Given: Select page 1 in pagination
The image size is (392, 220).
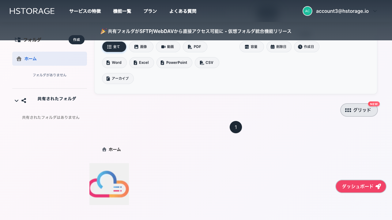Looking at the screenshot, I should click(236, 127).
